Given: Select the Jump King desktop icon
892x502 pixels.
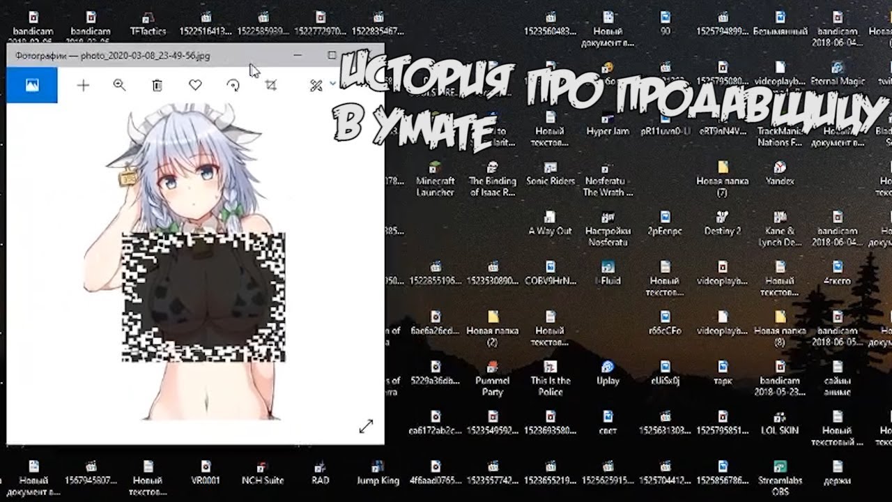Looking at the screenshot, I should click(x=378, y=473).
